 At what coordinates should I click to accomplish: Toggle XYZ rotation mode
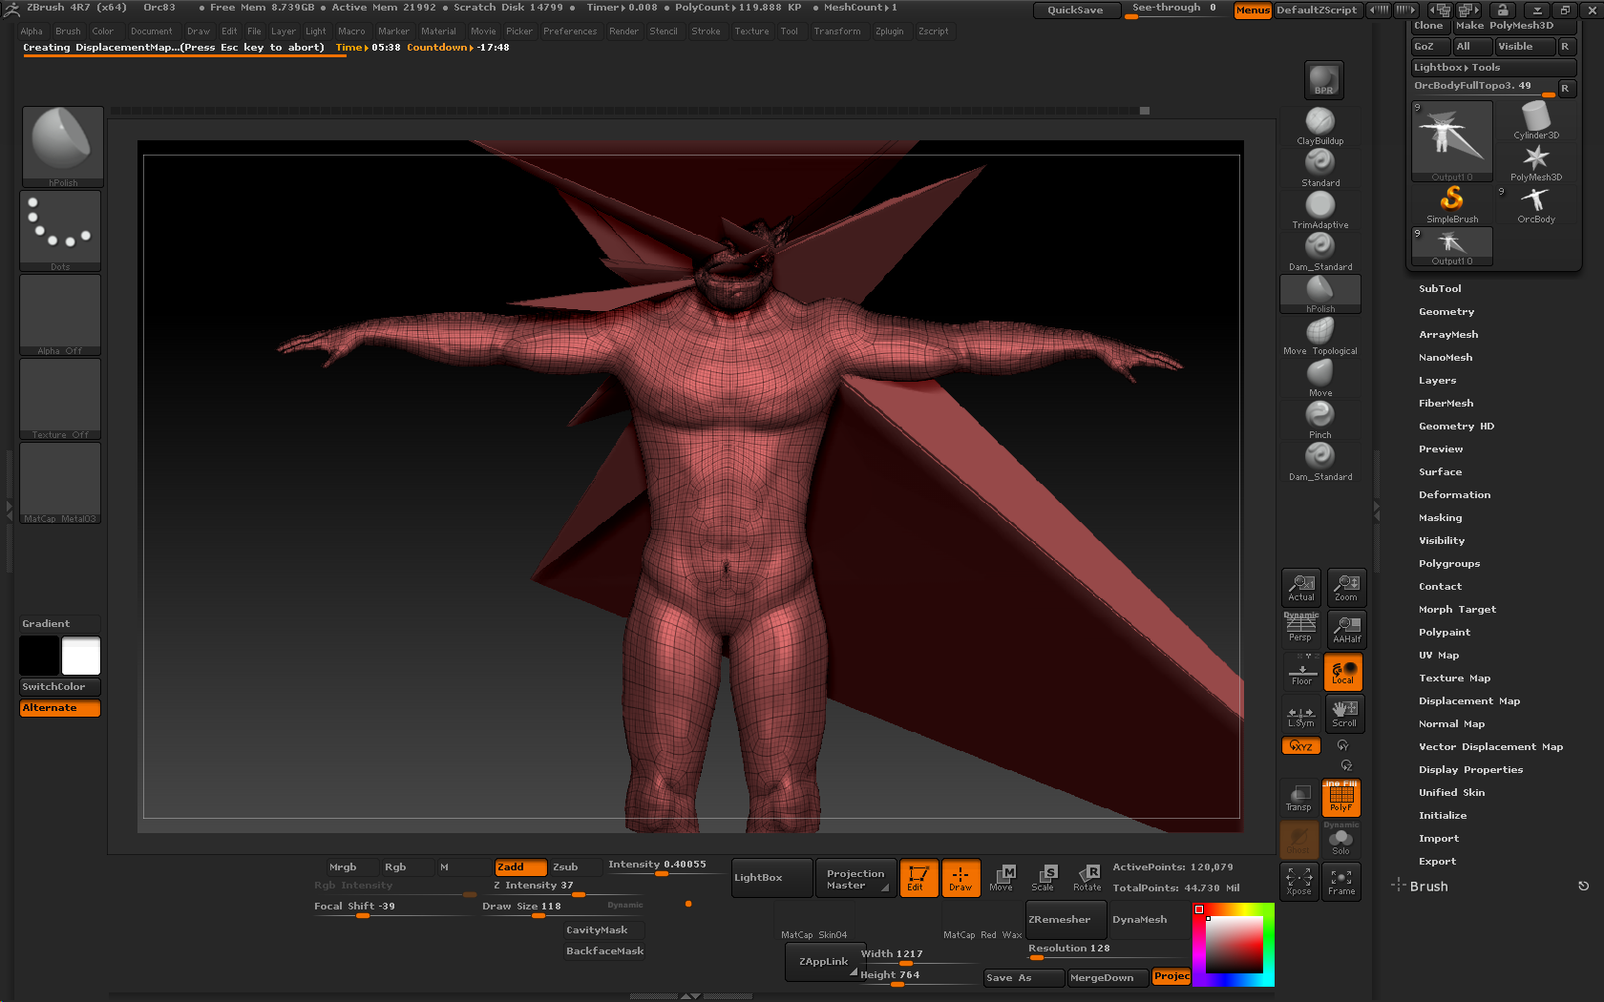1301,746
